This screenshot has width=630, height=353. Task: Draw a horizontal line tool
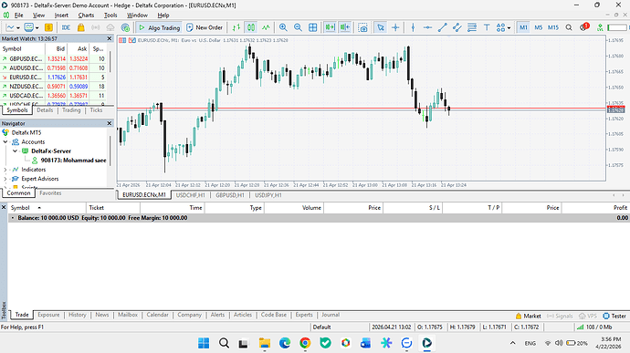[x=427, y=27]
